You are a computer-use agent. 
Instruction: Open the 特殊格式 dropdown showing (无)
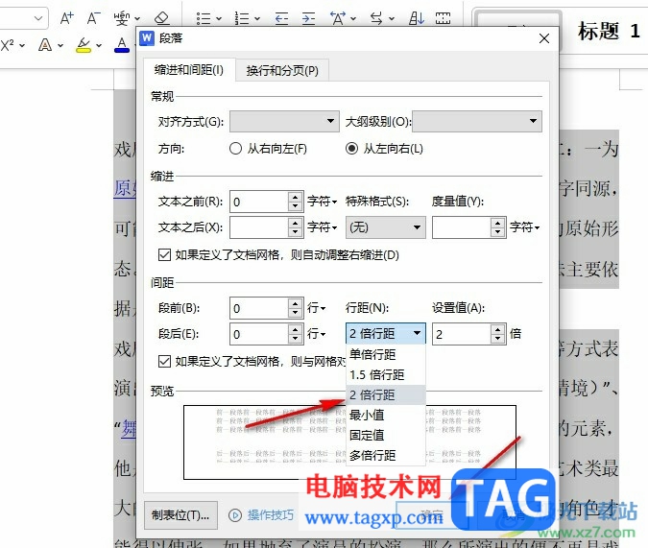pyautogui.click(x=386, y=227)
